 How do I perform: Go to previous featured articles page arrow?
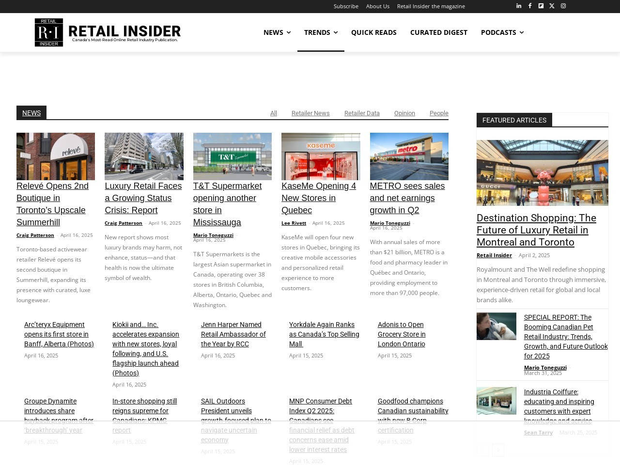tap(483, 450)
